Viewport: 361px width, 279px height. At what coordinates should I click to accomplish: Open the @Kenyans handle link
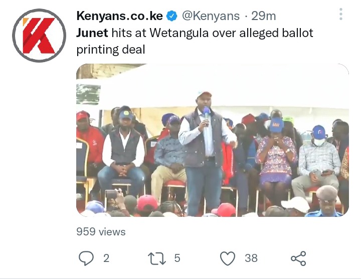[211, 16]
